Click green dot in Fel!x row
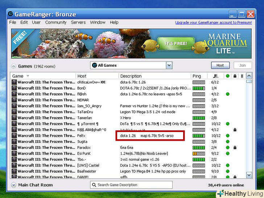This screenshot has height=198, width=264. (228, 136)
